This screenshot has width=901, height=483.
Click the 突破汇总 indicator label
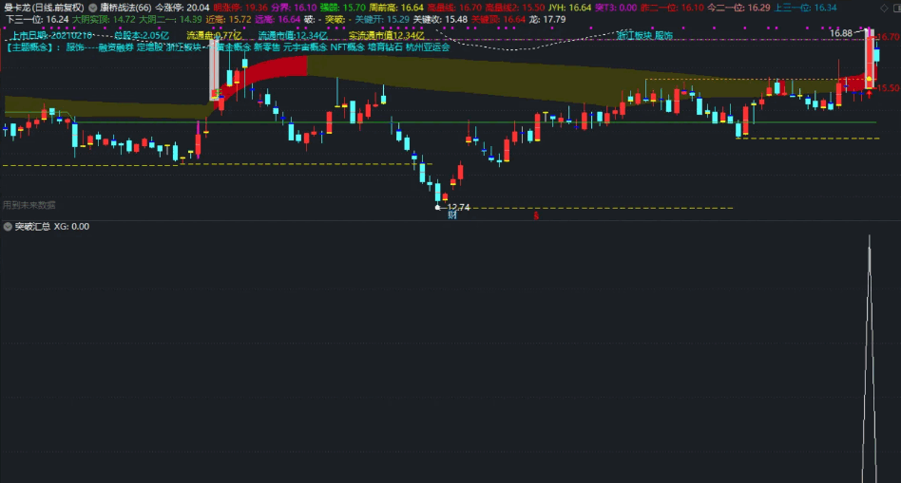tap(32, 227)
